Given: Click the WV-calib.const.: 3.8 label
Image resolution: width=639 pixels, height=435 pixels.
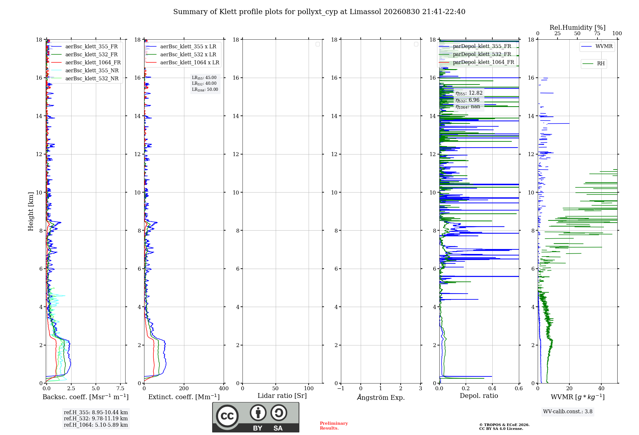Looking at the screenshot, I should point(568,412).
